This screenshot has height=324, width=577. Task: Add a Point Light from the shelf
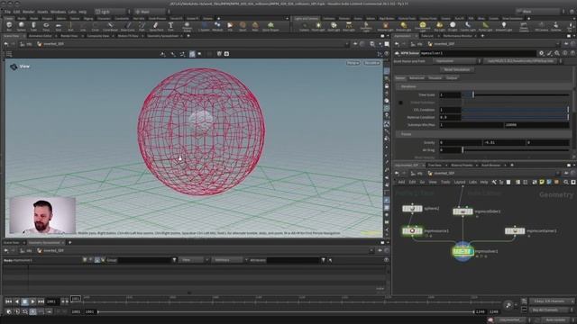318,26
